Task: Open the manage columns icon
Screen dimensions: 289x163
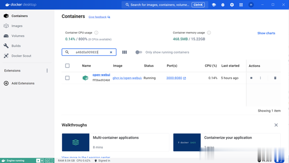Action: 125,52
